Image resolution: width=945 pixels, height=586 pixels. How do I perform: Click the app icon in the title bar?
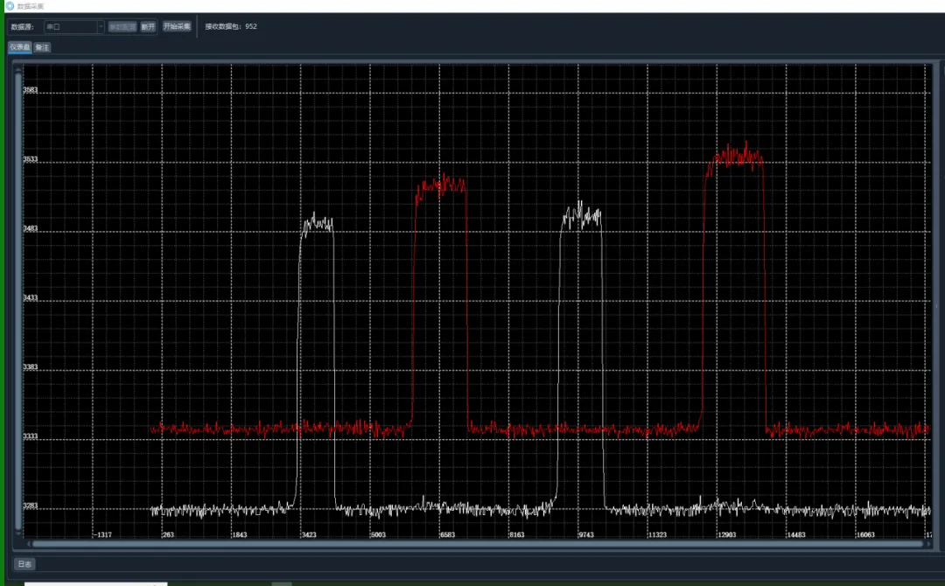point(10,5)
